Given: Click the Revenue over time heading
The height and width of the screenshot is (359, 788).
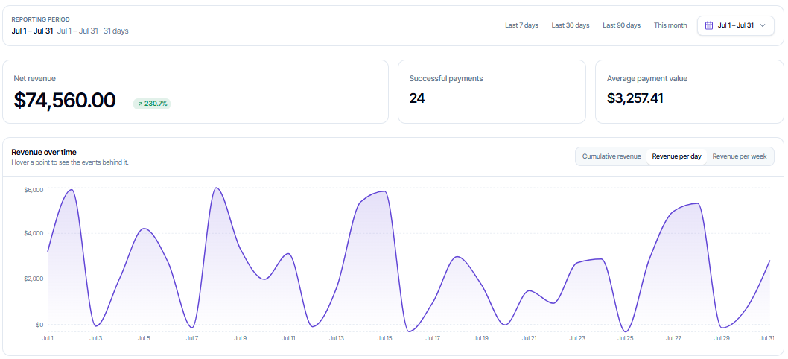Looking at the screenshot, I should tap(44, 153).
